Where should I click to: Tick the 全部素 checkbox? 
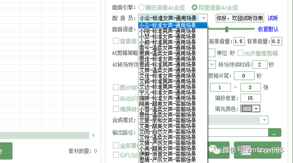(x=116, y=146)
